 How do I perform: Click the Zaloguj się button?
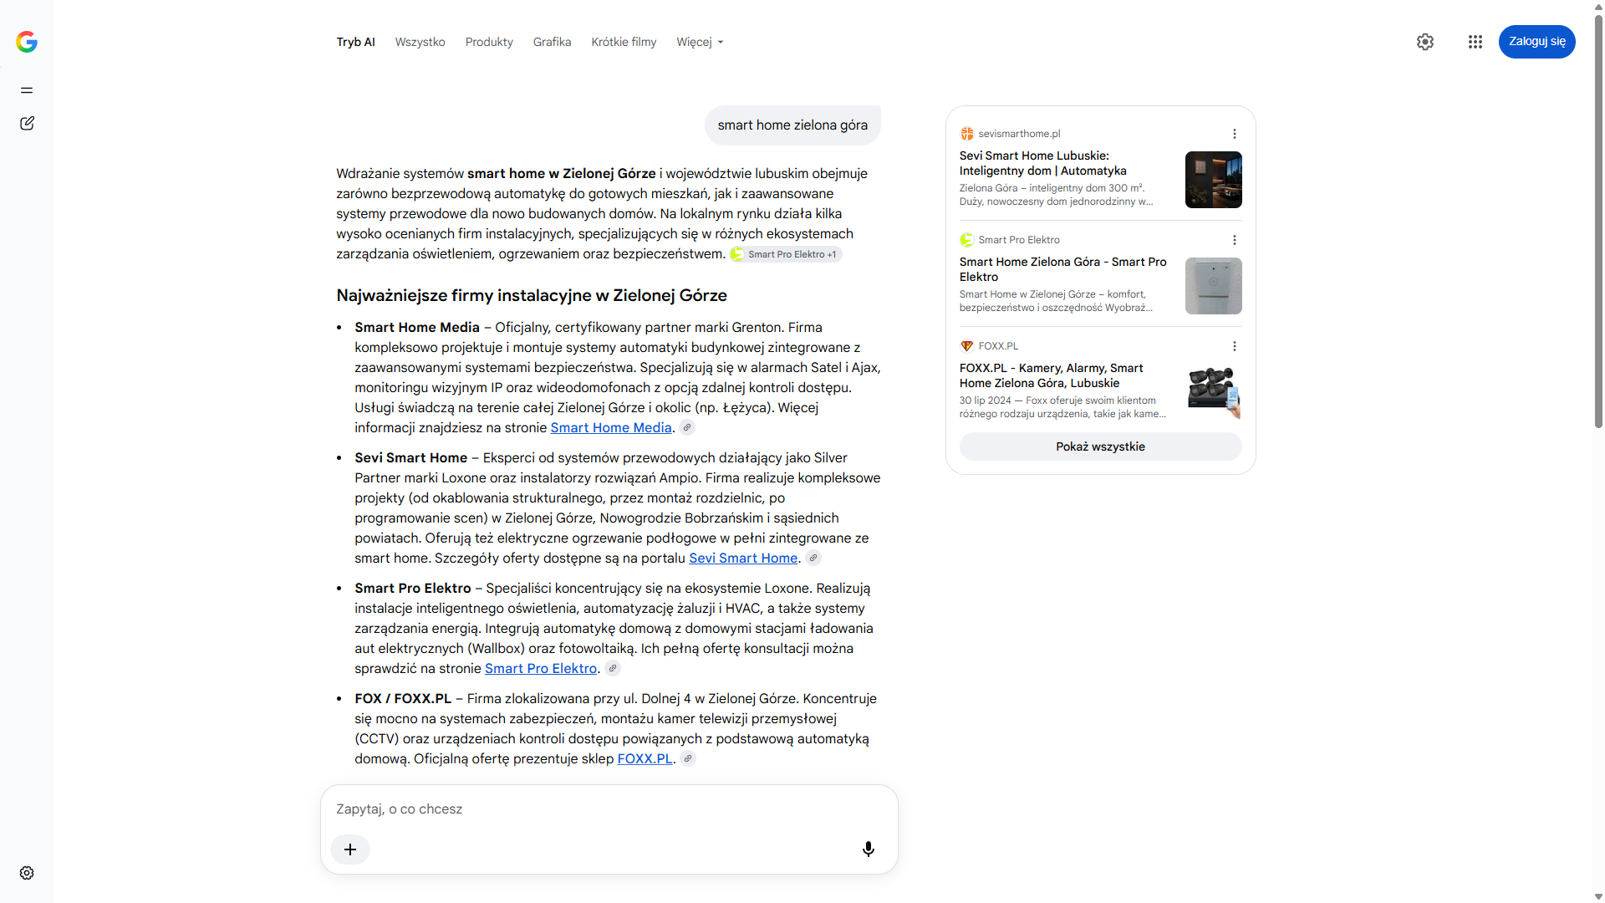[x=1536, y=42]
